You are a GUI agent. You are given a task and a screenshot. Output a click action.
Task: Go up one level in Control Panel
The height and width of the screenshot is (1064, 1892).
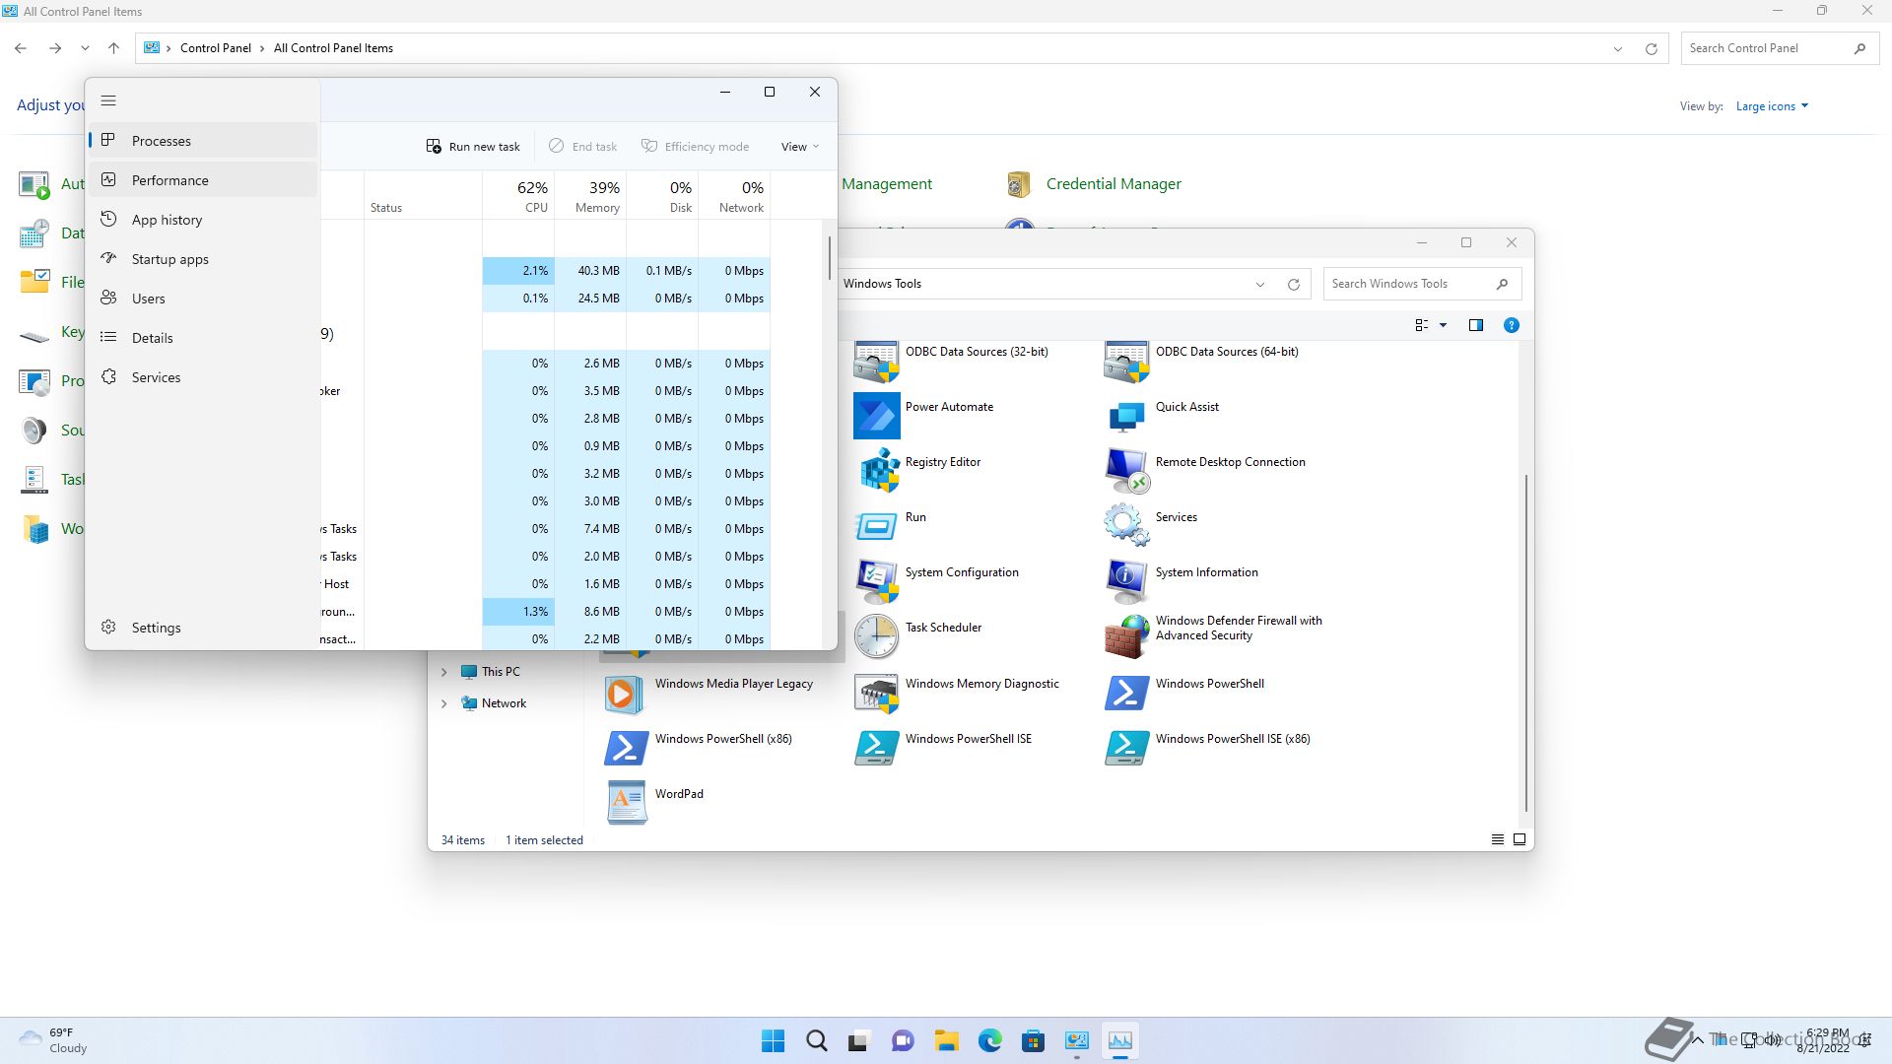click(x=114, y=48)
